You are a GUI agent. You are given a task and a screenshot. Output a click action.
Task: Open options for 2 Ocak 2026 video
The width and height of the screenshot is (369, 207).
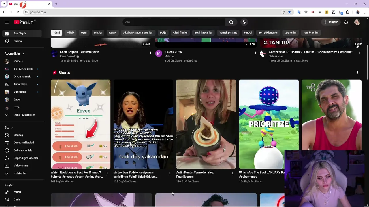click(255, 52)
